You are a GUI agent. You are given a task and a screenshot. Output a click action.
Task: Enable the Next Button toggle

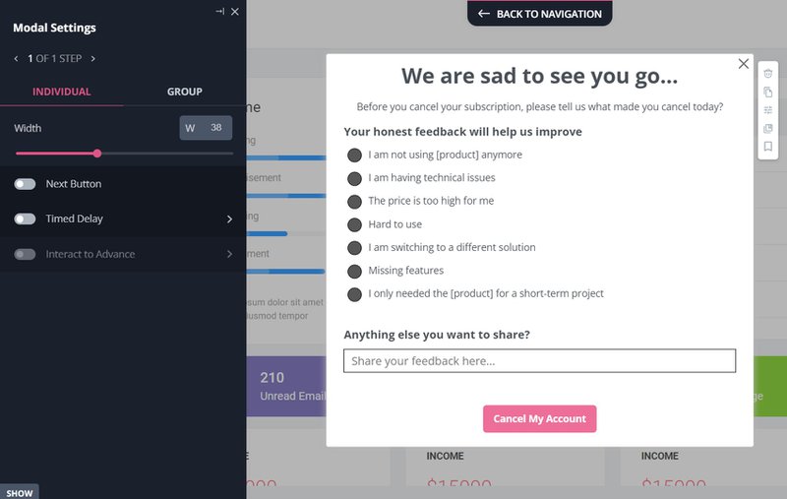coord(25,184)
